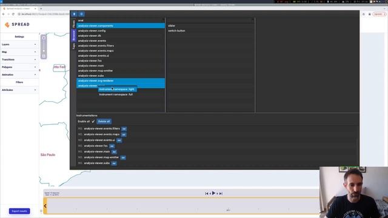Select namespace analysis-viewer.events

[121, 41]
